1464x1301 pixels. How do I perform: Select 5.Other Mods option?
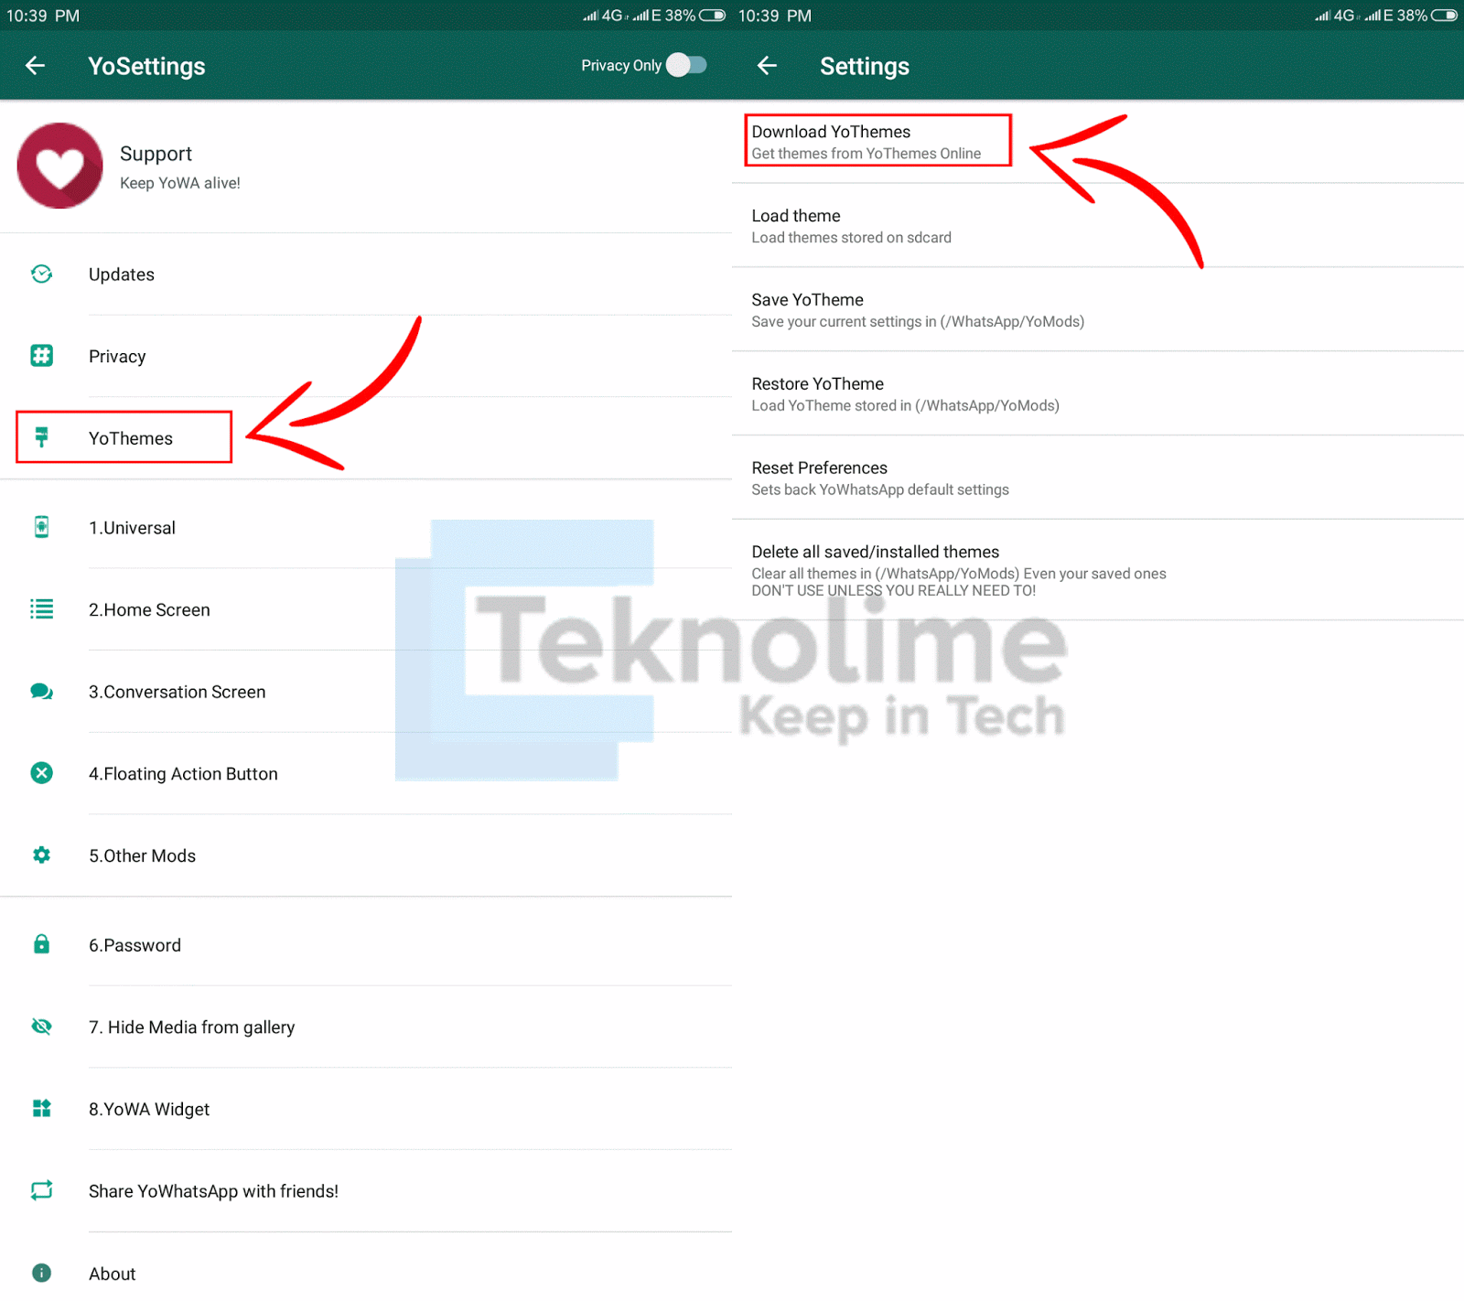tap(366, 855)
